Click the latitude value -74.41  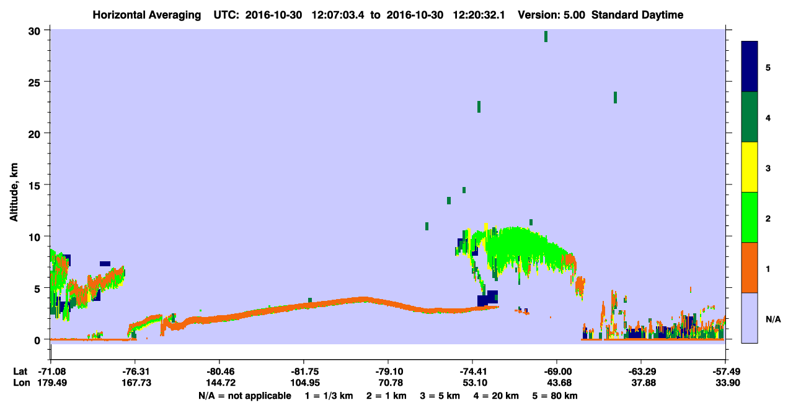pyautogui.click(x=472, y=372)
